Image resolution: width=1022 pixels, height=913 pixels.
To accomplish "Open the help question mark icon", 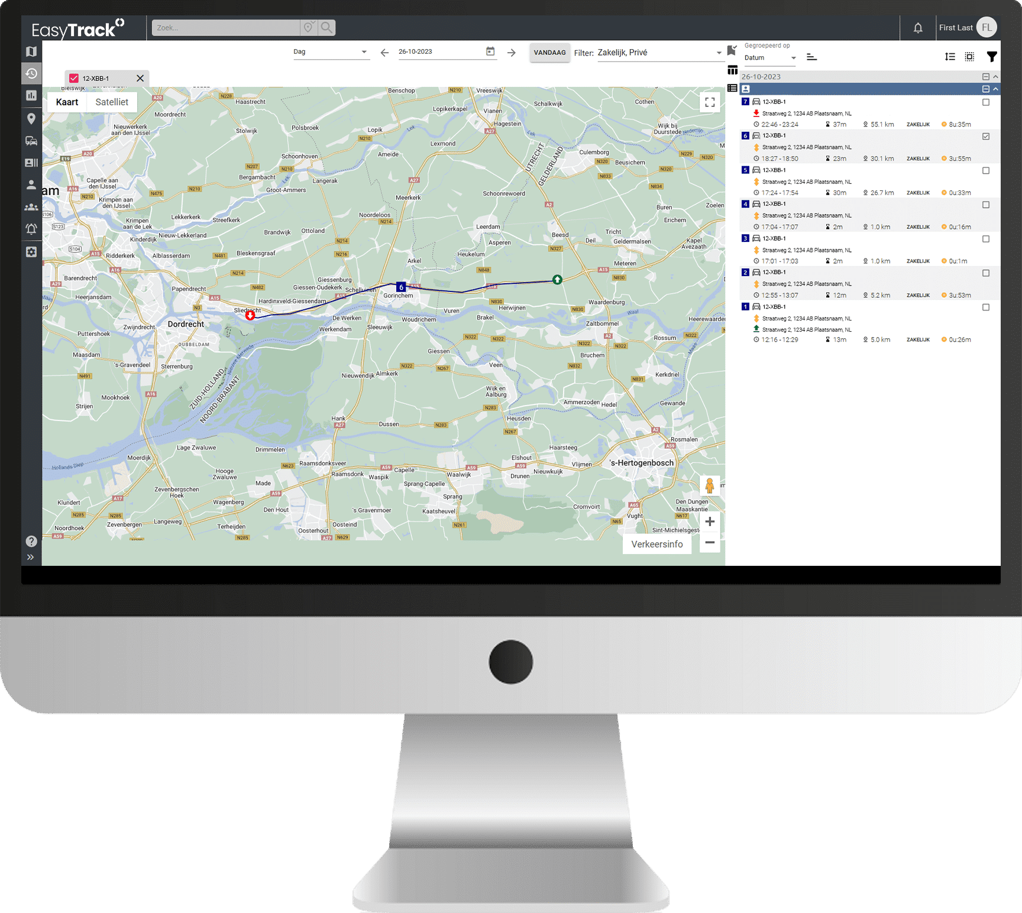I will coord(31,541).
